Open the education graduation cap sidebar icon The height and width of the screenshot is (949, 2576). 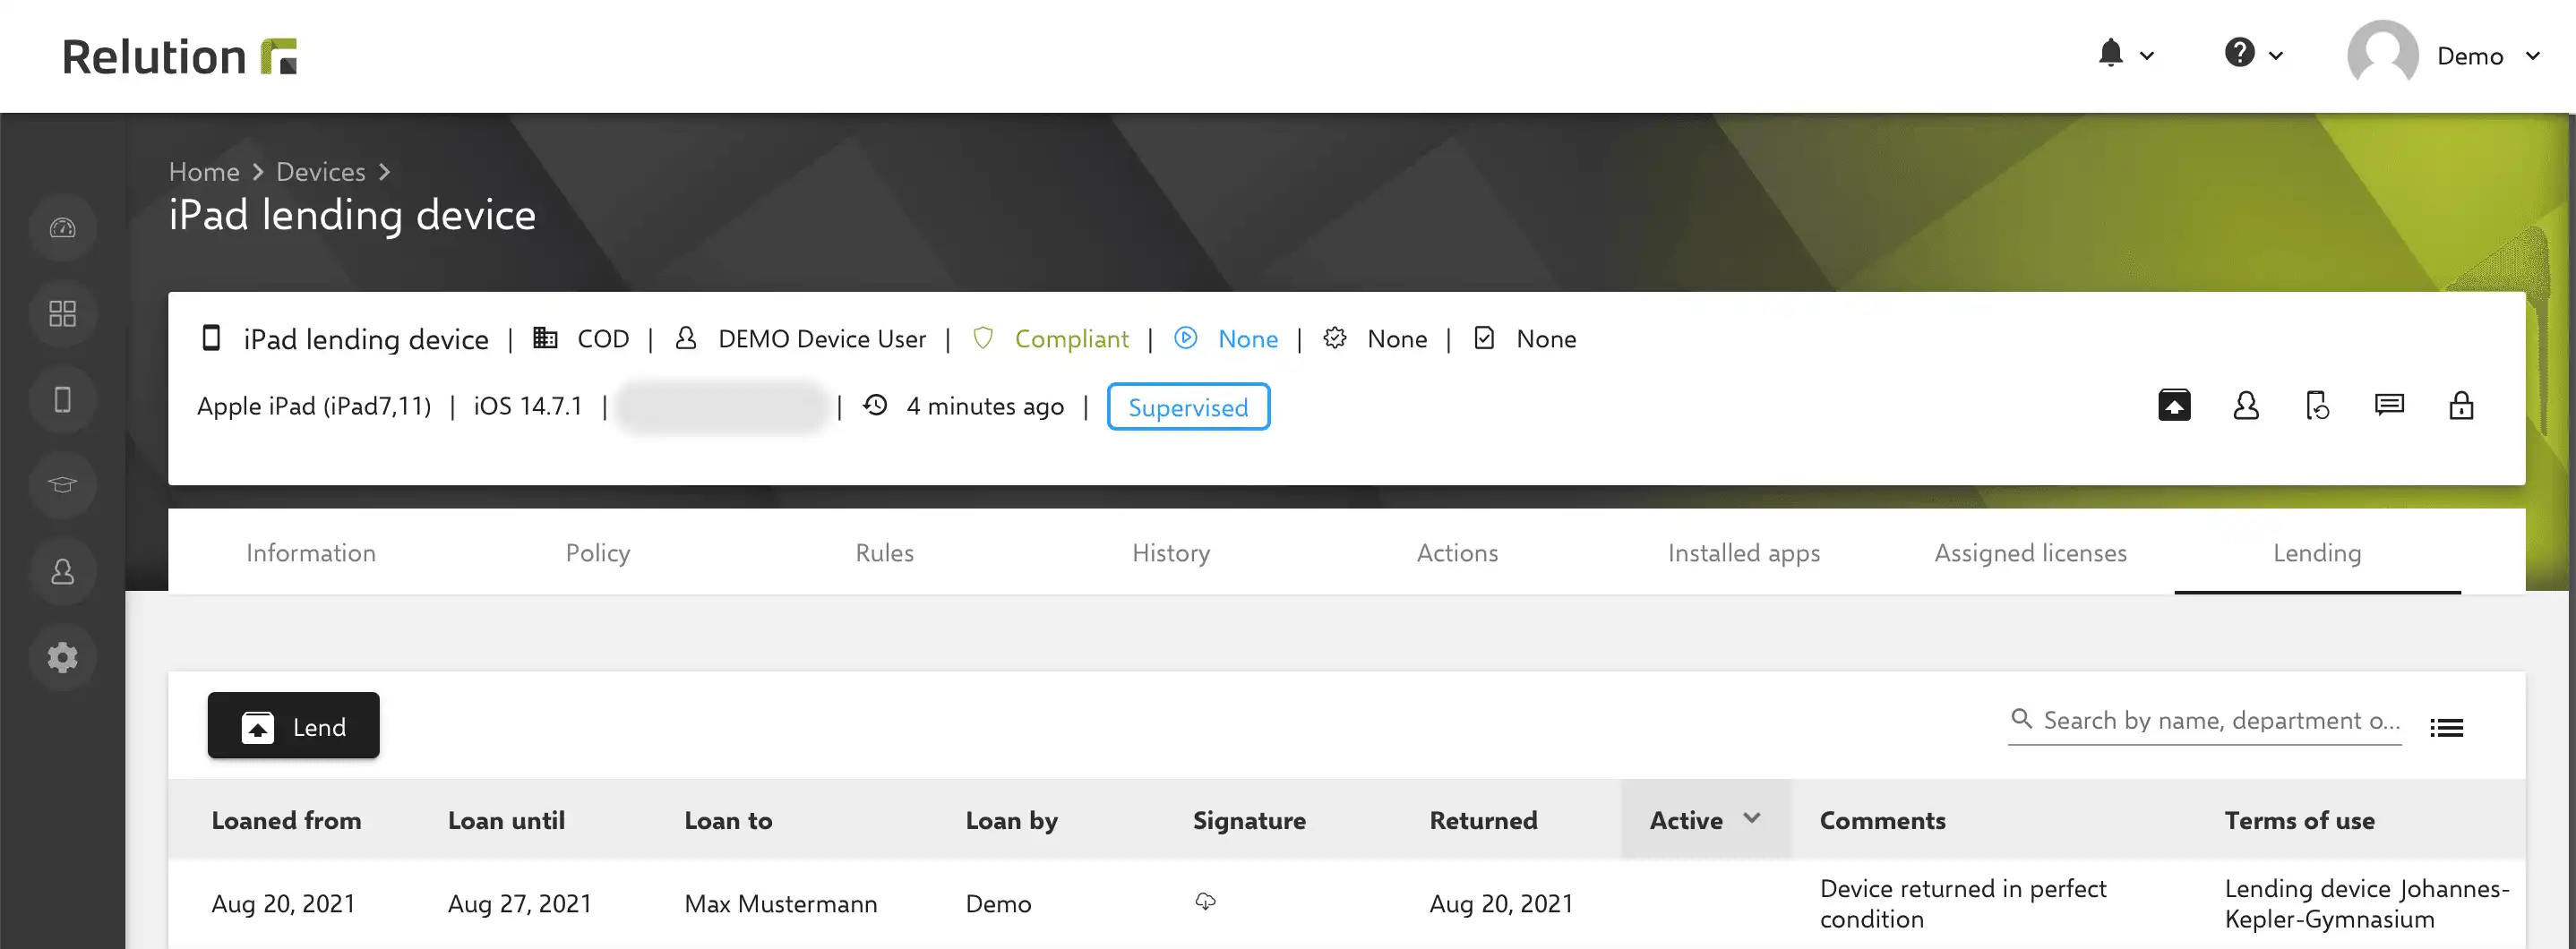(x=62, y=485)
